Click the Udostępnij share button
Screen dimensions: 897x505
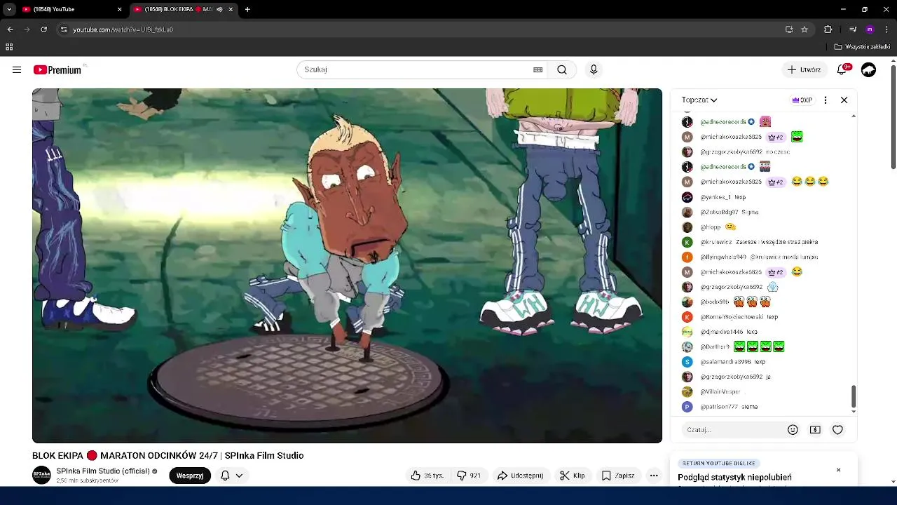[521, 476]
